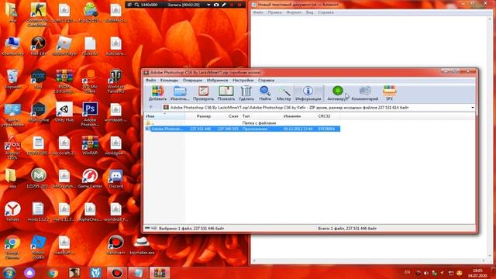Select the Discord desktop shortcut

pos(115,178)
